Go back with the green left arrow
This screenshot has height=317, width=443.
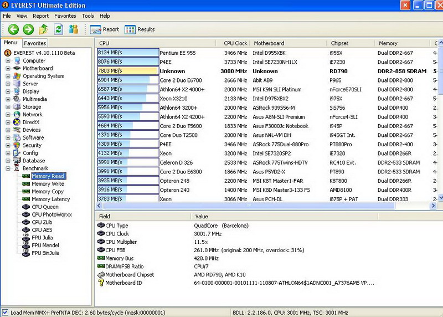coord(13,29)
